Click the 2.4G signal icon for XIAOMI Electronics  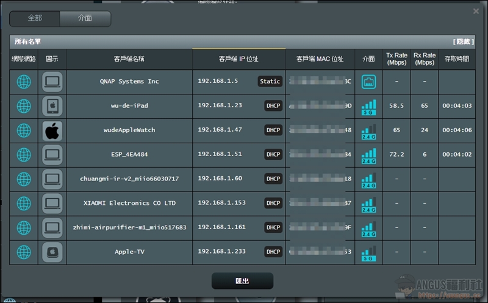pos(368,204)
